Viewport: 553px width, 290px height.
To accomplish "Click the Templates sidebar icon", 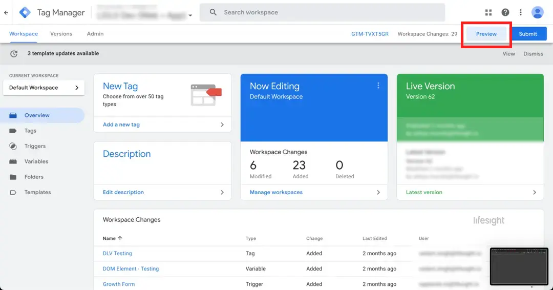I will pos(13,192).
